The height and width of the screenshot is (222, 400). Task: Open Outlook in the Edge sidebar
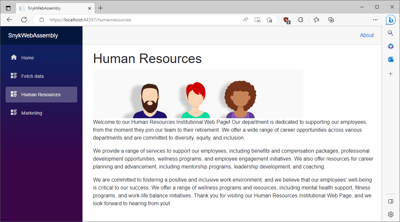pyautogui.click(x=390, y=59)
